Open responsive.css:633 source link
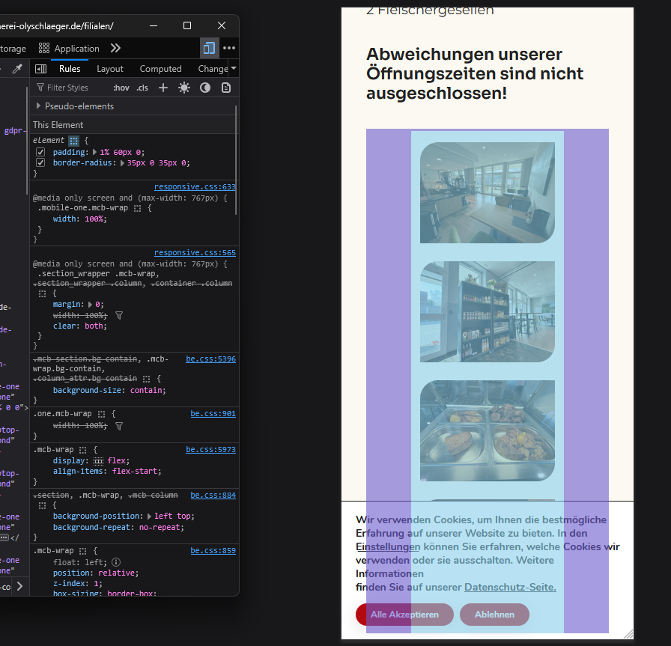Viewport: 671px width, 646px height. pos(195,187)
